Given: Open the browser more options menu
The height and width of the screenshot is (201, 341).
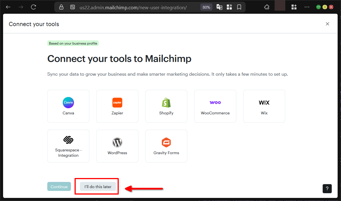Looking at the screenshot, I should click(x=307, y=7).
